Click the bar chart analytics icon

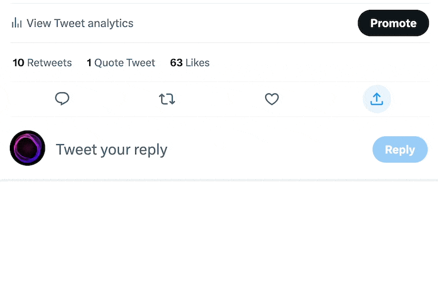coord(17,23)
